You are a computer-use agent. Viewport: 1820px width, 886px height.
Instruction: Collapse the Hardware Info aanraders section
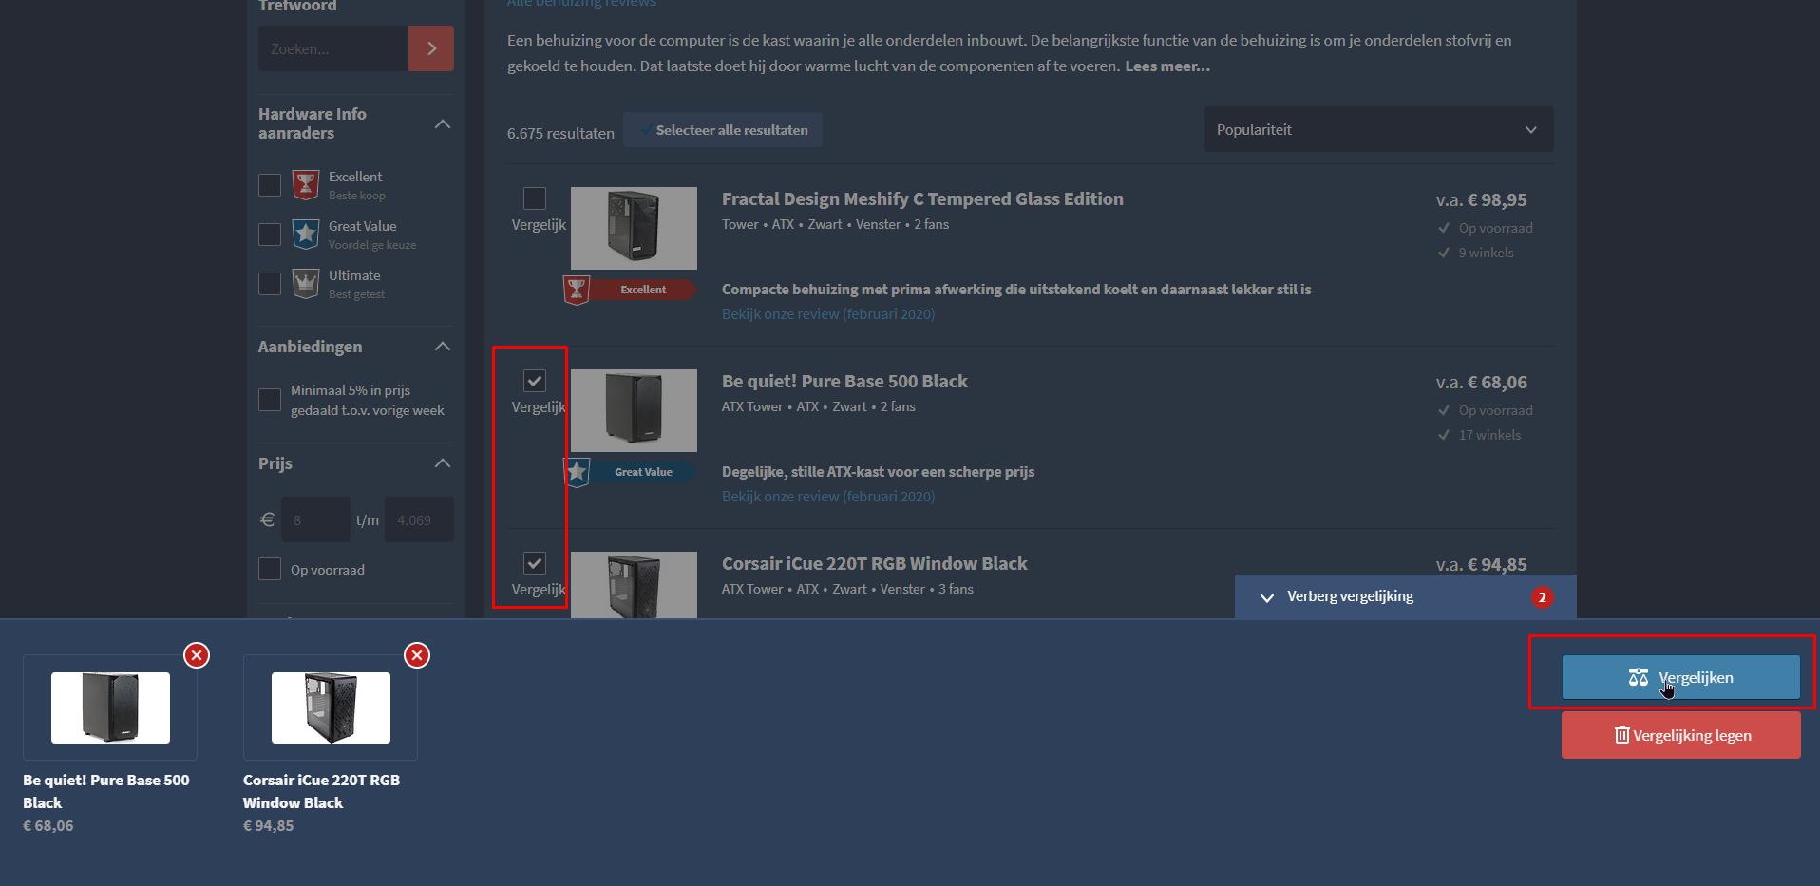[443, 123]
